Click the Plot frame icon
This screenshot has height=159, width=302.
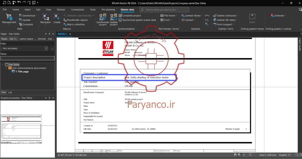click(162, 16)
